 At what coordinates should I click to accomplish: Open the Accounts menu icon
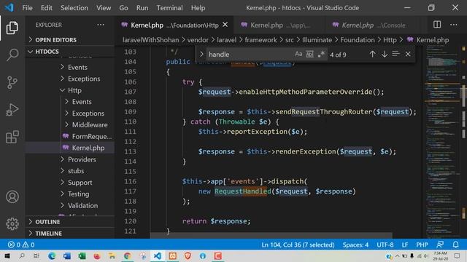[x=12, y=197]
